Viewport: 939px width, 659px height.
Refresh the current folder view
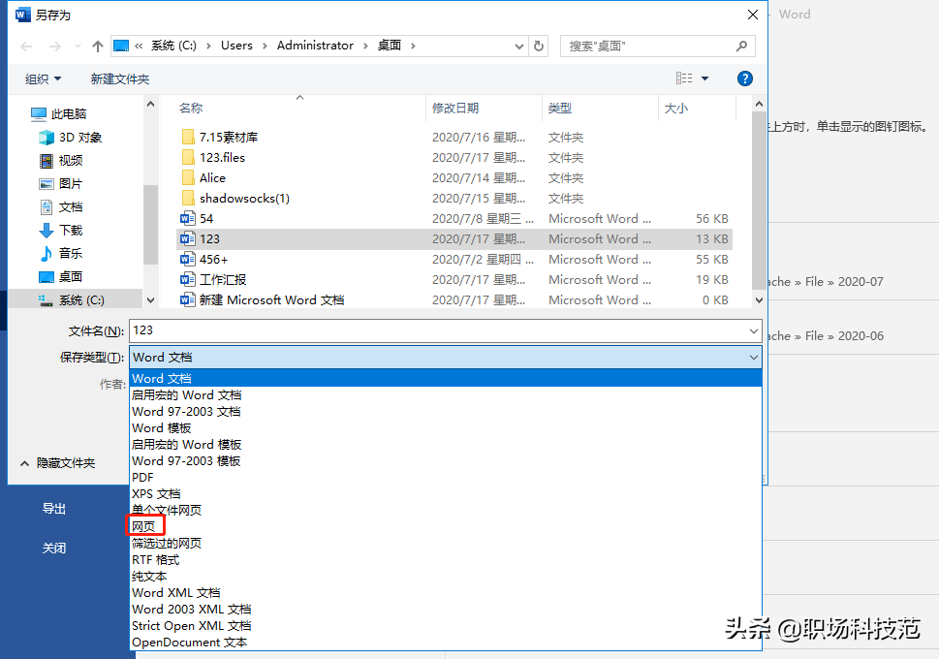coord(539,46)
